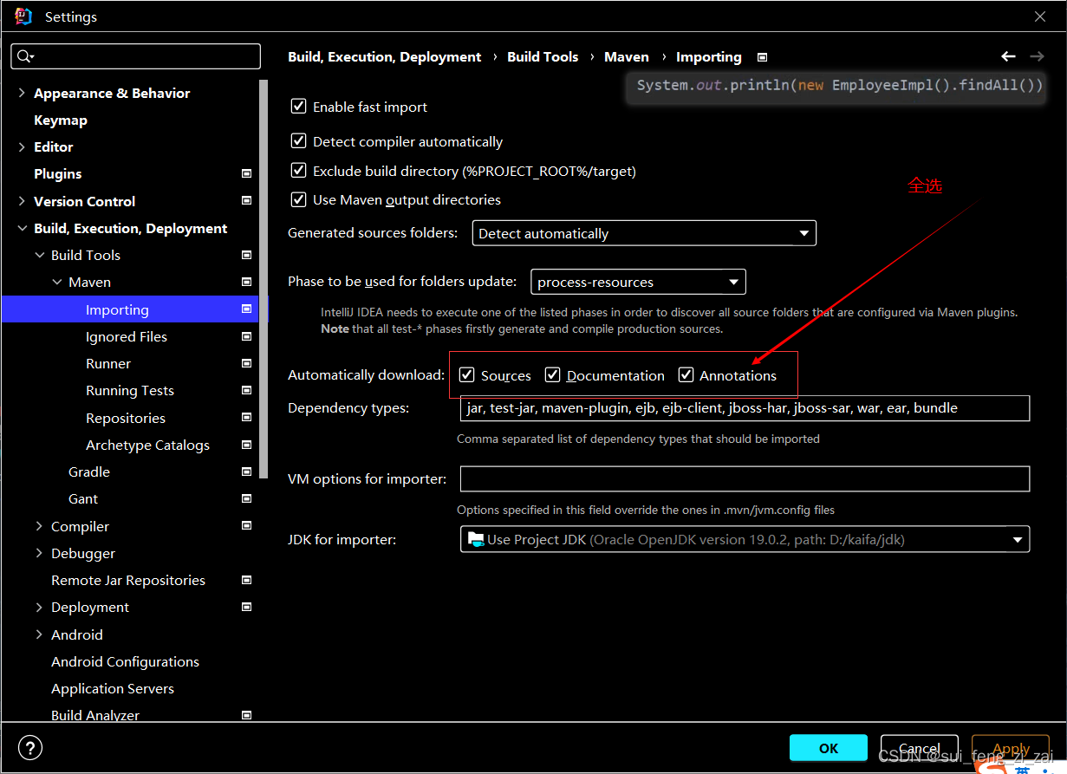Click the project-level icon next to Build Tools
This screenshot has width=1067, height=774.
tap(246, 255)
